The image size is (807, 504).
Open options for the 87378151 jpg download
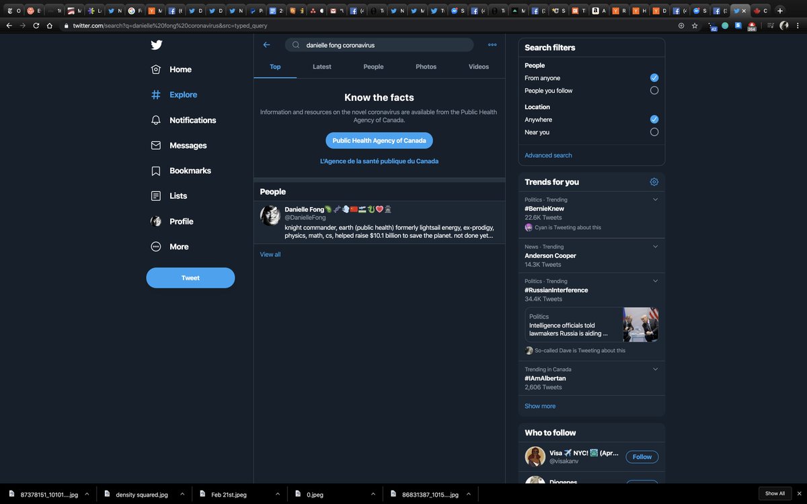click(87, 494)
